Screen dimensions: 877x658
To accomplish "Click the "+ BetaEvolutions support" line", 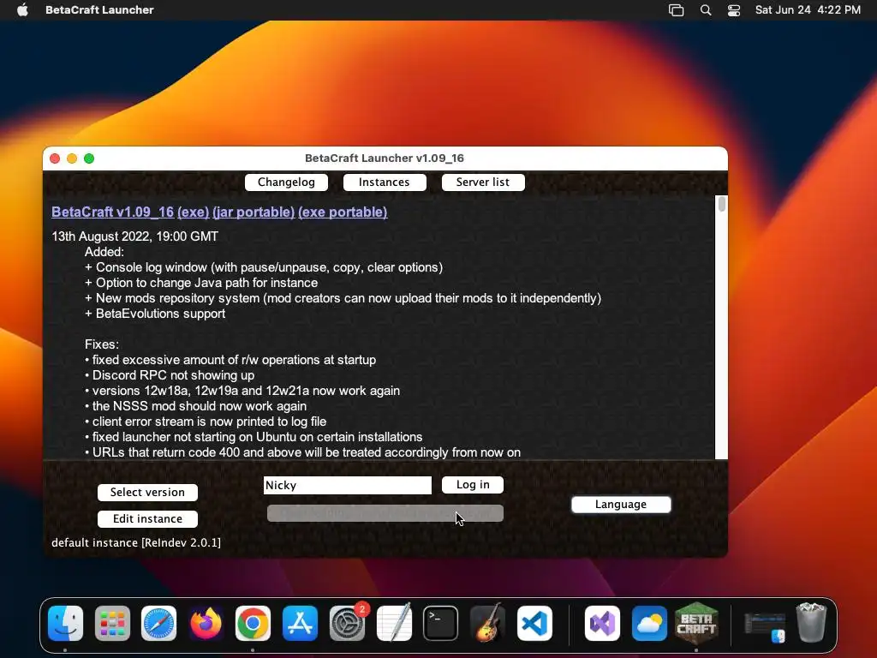I will tap(155, 314).
